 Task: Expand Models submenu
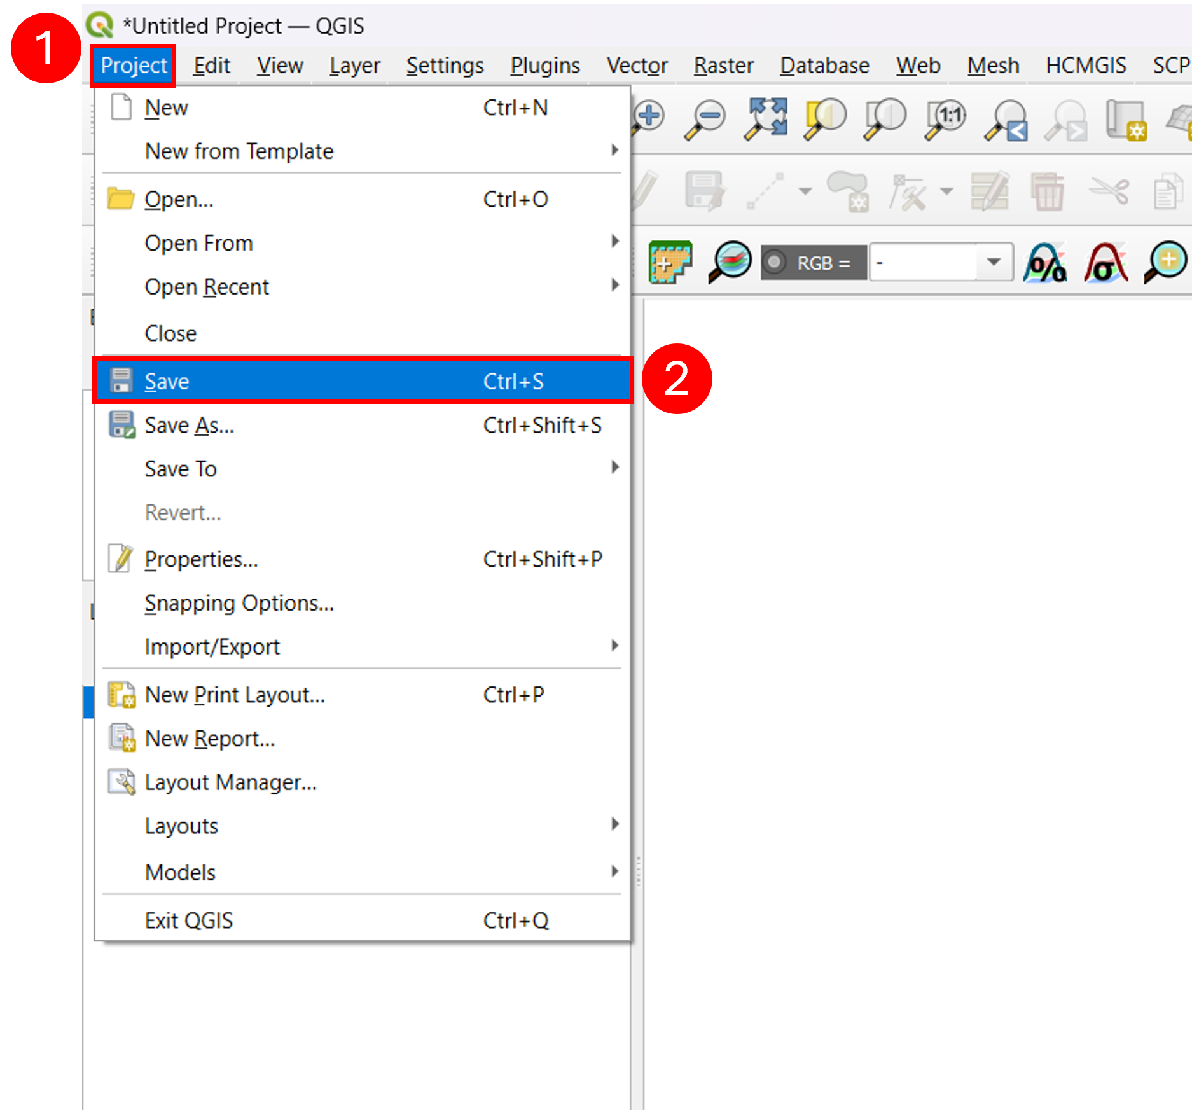click(363, 872)
